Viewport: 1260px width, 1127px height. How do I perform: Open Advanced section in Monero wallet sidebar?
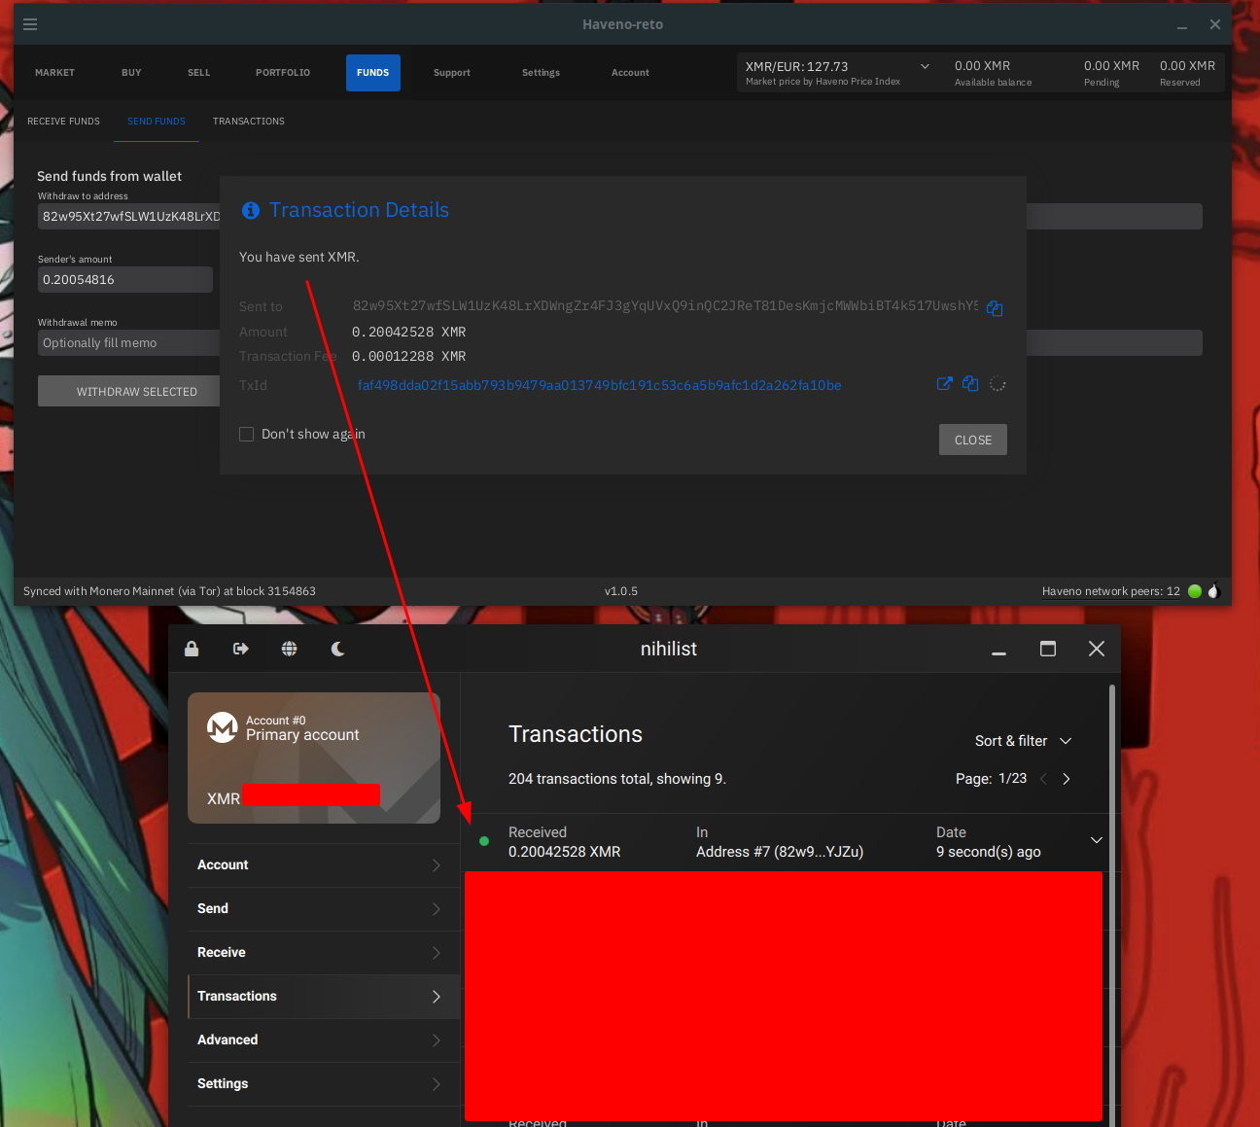coord(323,1040)
